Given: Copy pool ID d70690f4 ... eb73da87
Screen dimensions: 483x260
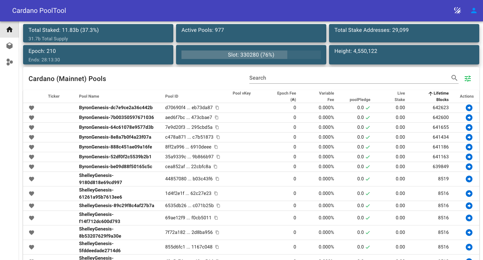Looking at the screenshot, I should pos(218,108).
